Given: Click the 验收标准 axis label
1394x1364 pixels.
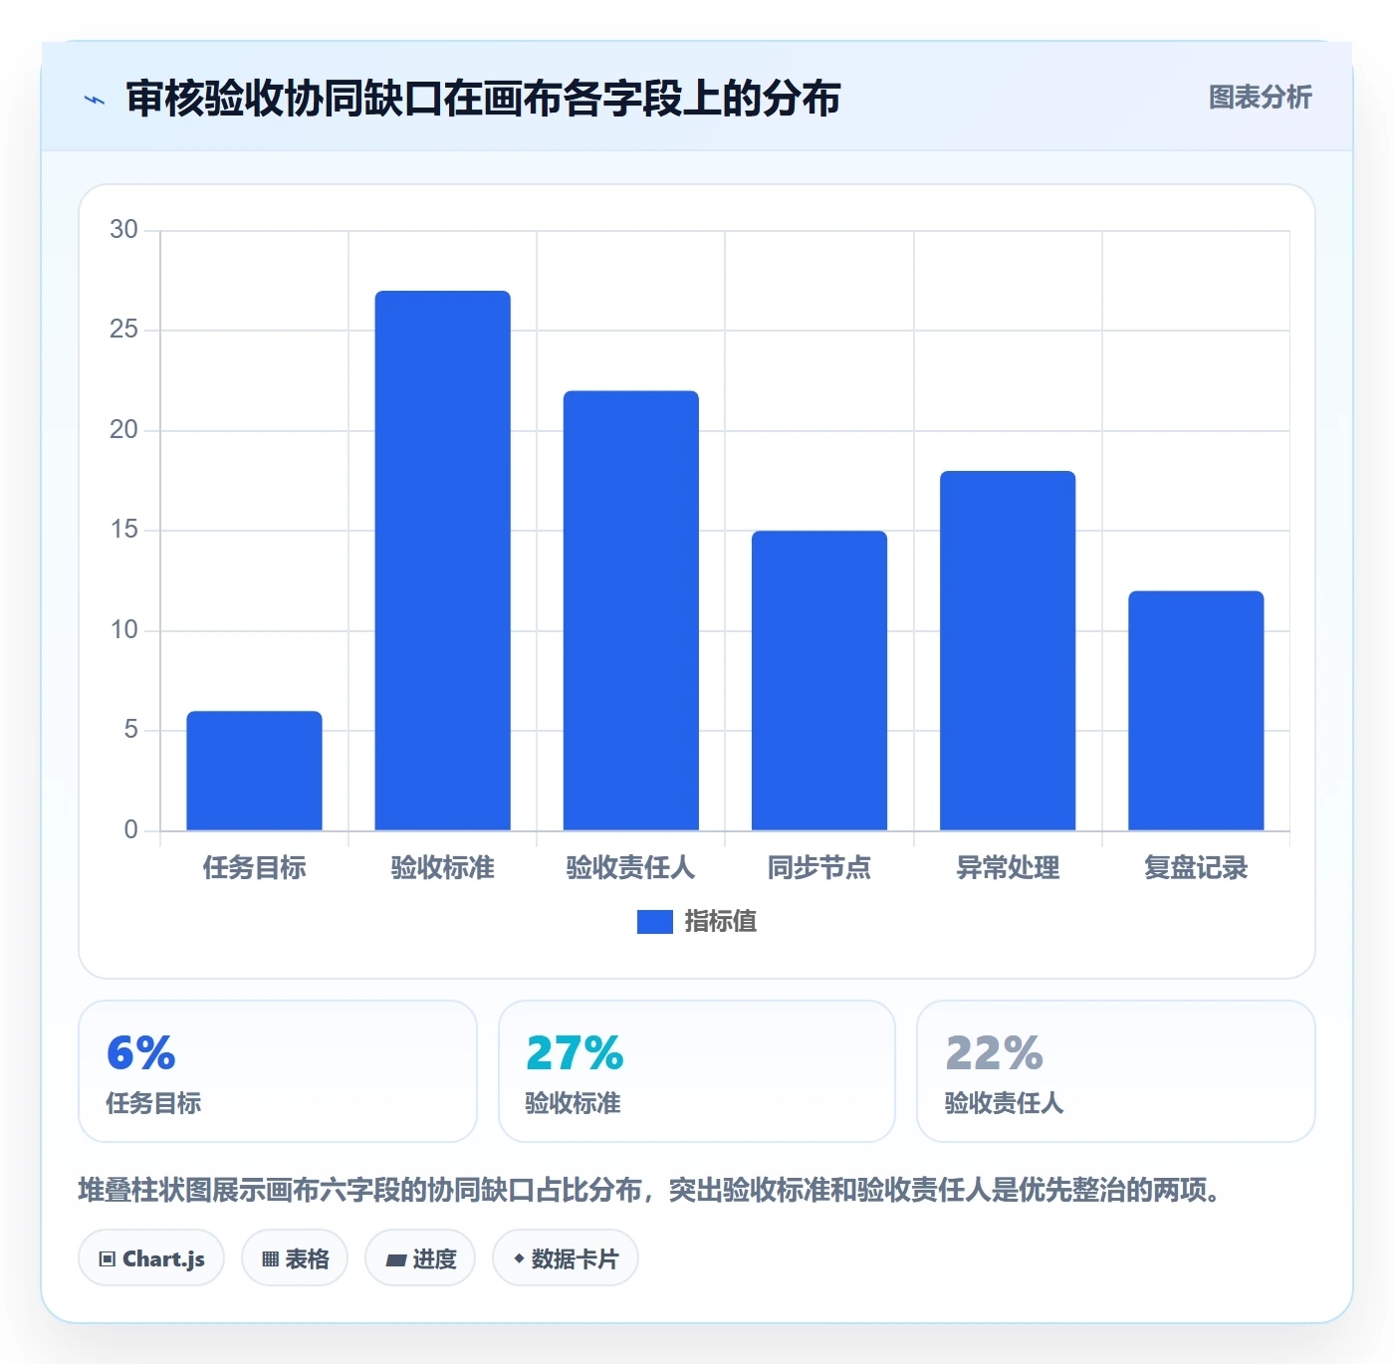Looking at the screenshot, I should point(442,868).
